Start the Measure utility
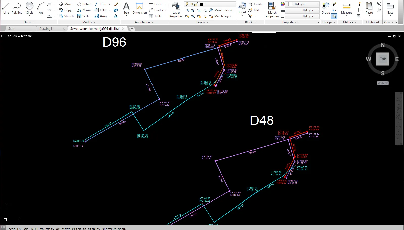 tap(347, 8)
